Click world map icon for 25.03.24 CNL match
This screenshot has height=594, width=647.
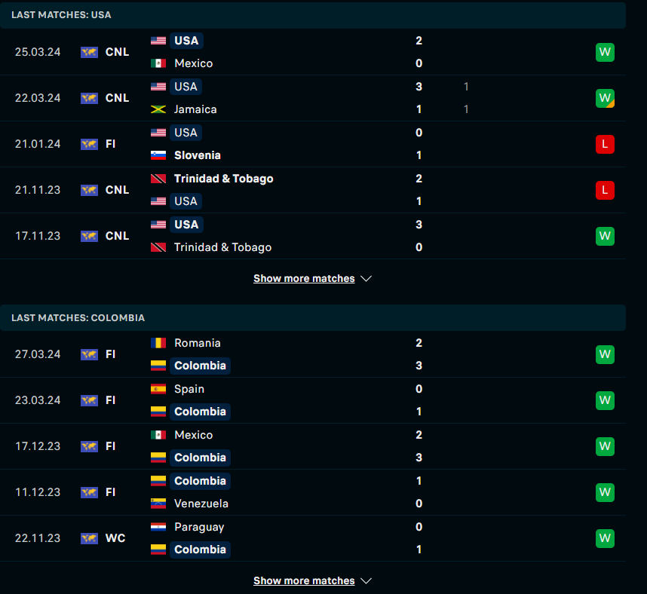click(90, 52)
